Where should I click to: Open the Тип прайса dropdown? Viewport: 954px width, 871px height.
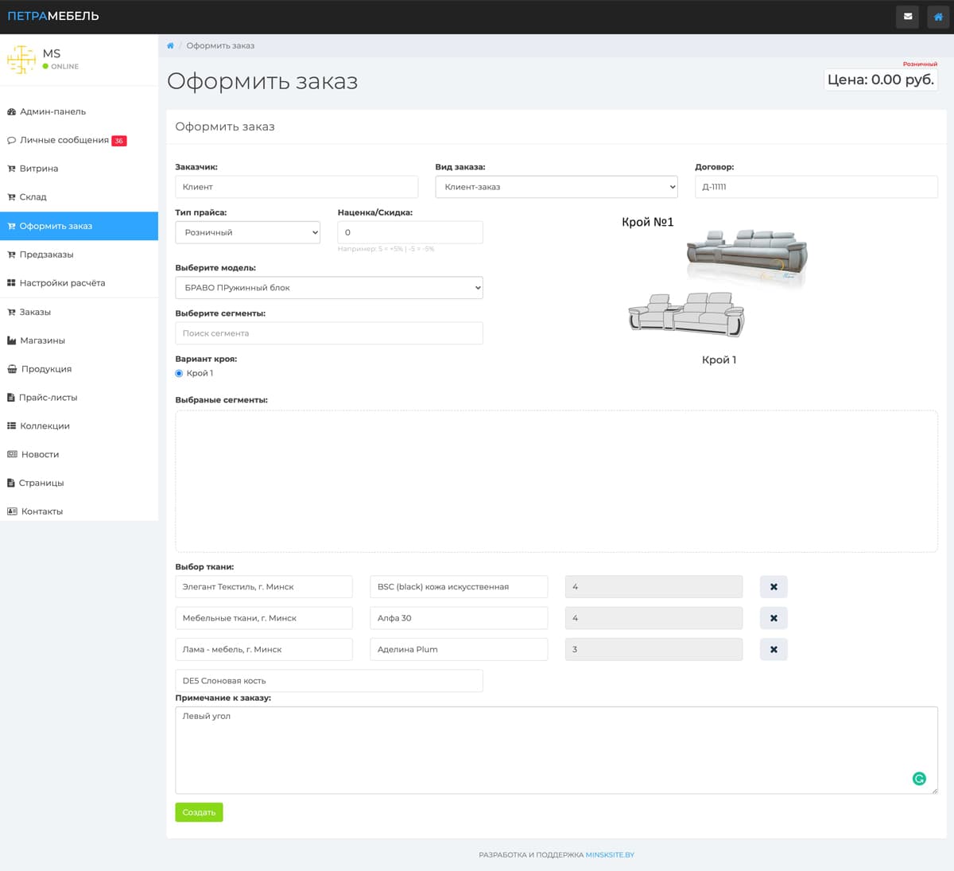point(247,231)
